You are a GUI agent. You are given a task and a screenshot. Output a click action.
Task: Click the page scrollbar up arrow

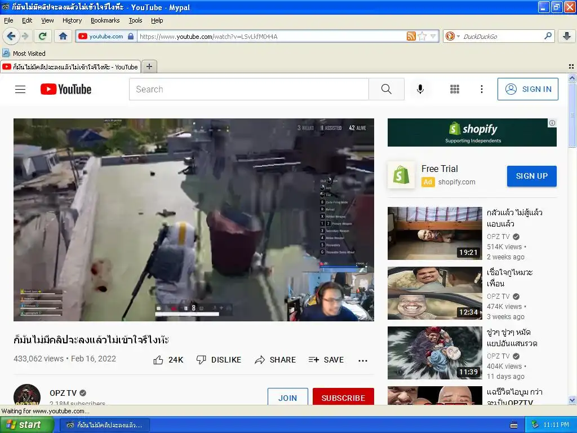click(x=572, y=78)
